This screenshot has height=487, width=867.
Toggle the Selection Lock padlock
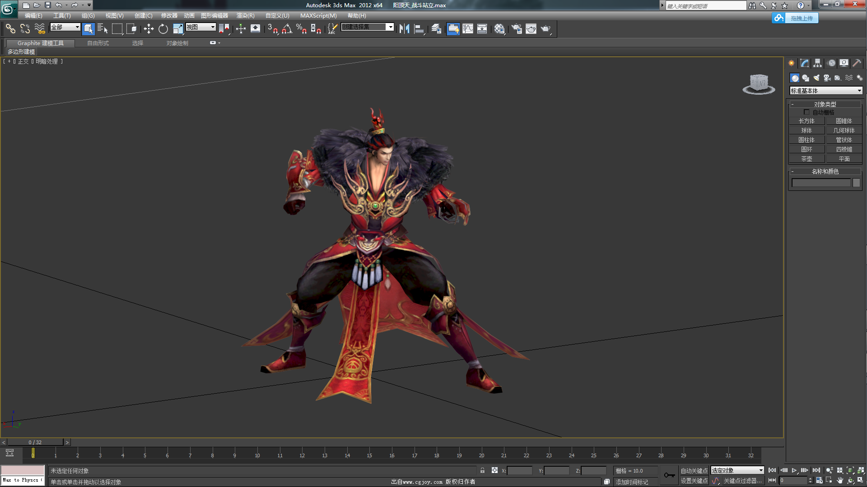pyautogui.click(x=482, y=470)
